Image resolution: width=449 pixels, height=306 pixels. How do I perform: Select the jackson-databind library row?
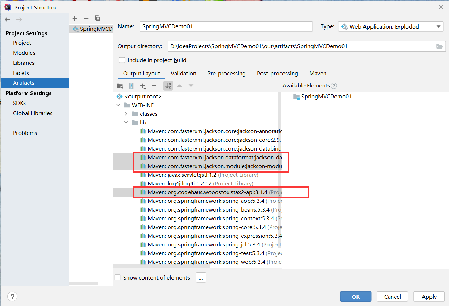point(211,149)
